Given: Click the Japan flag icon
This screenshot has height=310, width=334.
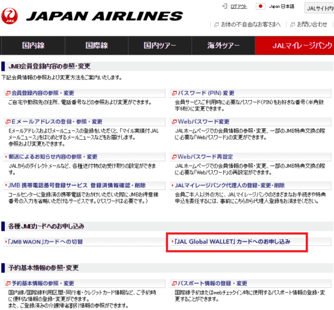Looking at the screenshot, I should [261, 6].
